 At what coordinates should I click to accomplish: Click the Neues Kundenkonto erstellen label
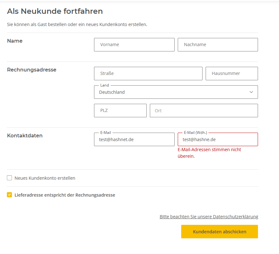click(45, 178)
